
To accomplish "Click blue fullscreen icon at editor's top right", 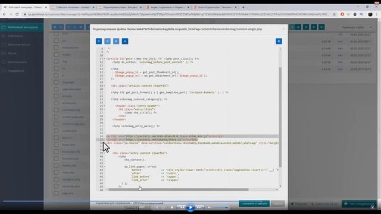I will click(x=279, y=41).
